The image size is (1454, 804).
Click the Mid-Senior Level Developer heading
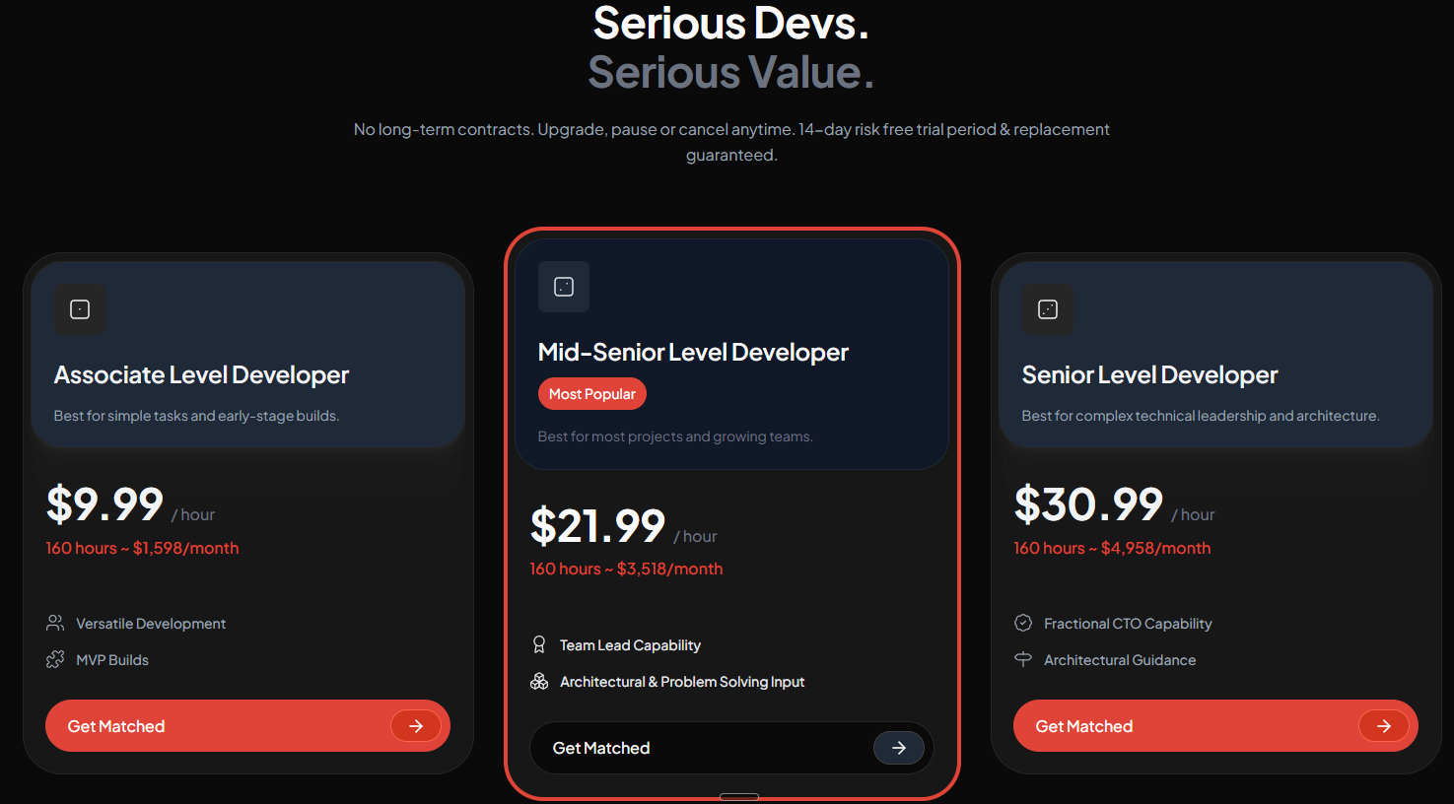(x=693, y=353)
